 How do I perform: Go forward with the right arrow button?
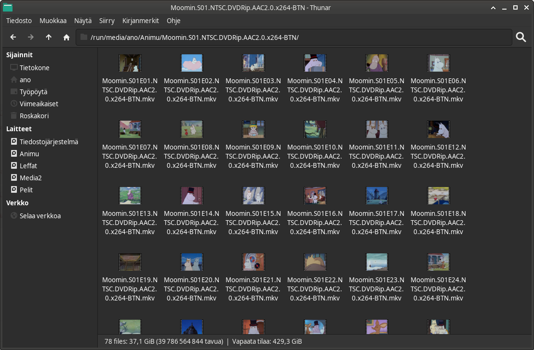click(31, 37)
